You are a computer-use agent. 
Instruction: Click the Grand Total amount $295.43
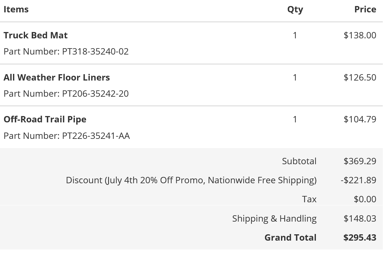click(x=360, y=238)
